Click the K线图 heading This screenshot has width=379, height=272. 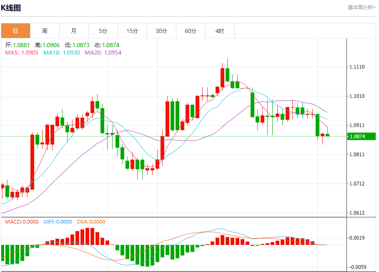[11, 8]
